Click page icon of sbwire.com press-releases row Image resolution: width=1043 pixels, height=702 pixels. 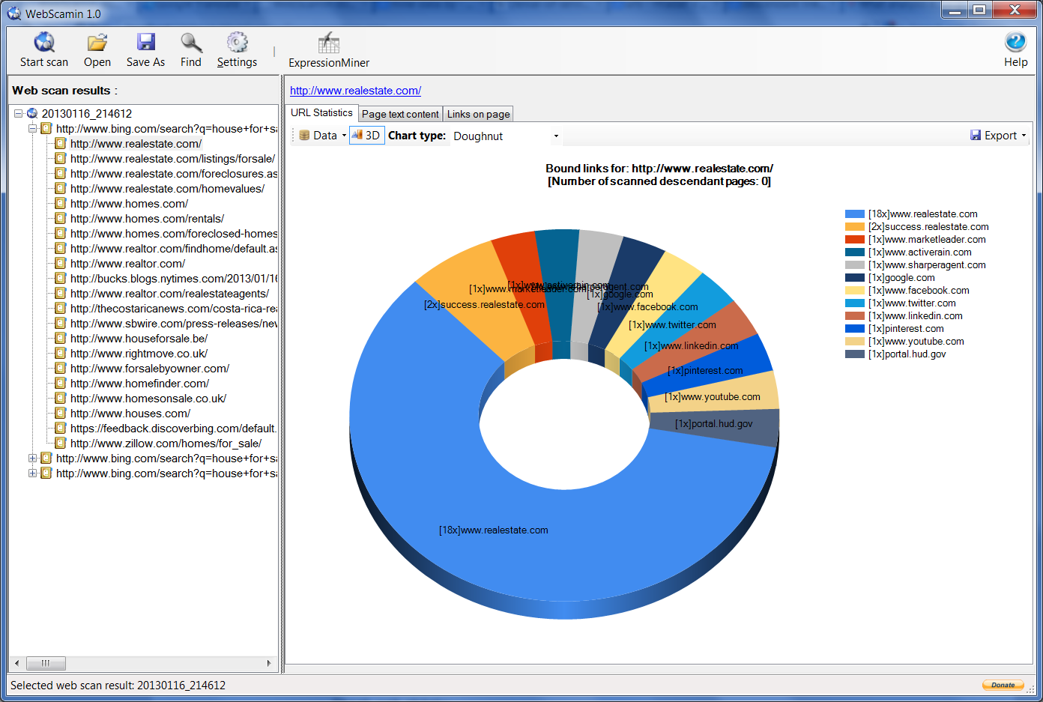61,324
